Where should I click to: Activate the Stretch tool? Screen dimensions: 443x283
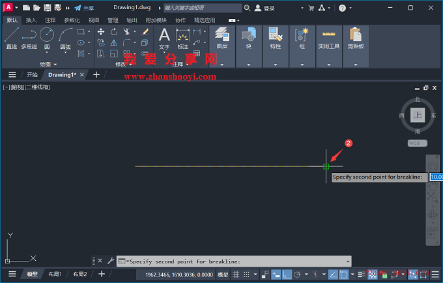pos(101,53)
